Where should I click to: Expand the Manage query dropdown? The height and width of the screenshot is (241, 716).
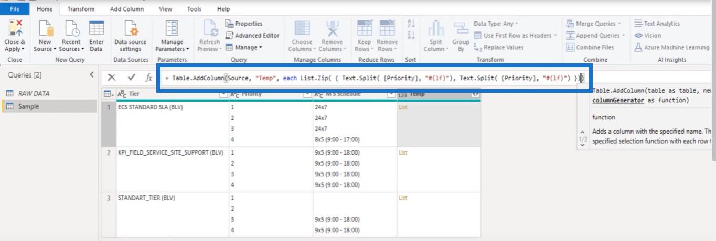pyautogui.click(x=260, y=48)
